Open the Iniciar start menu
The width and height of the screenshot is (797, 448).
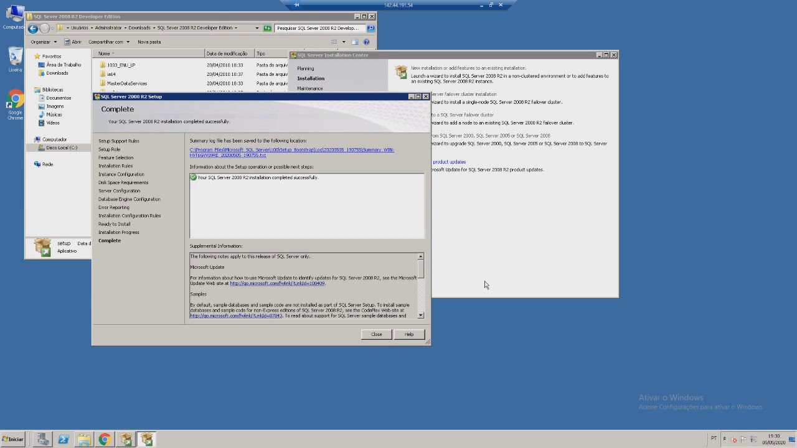click(12, 439)
